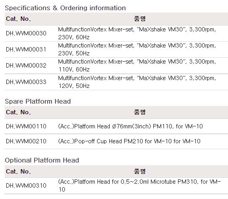
Task: Click the Optional Platform Head heading
Action: pos(42,160)
